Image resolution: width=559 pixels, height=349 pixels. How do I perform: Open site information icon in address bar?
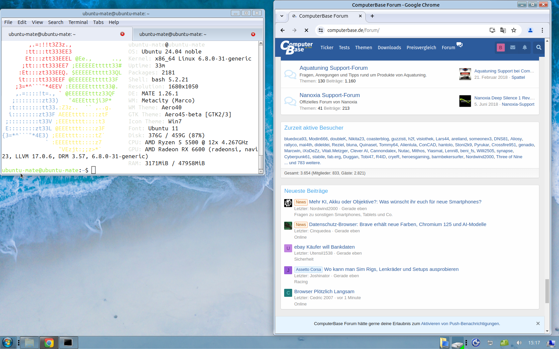point(320,30)
